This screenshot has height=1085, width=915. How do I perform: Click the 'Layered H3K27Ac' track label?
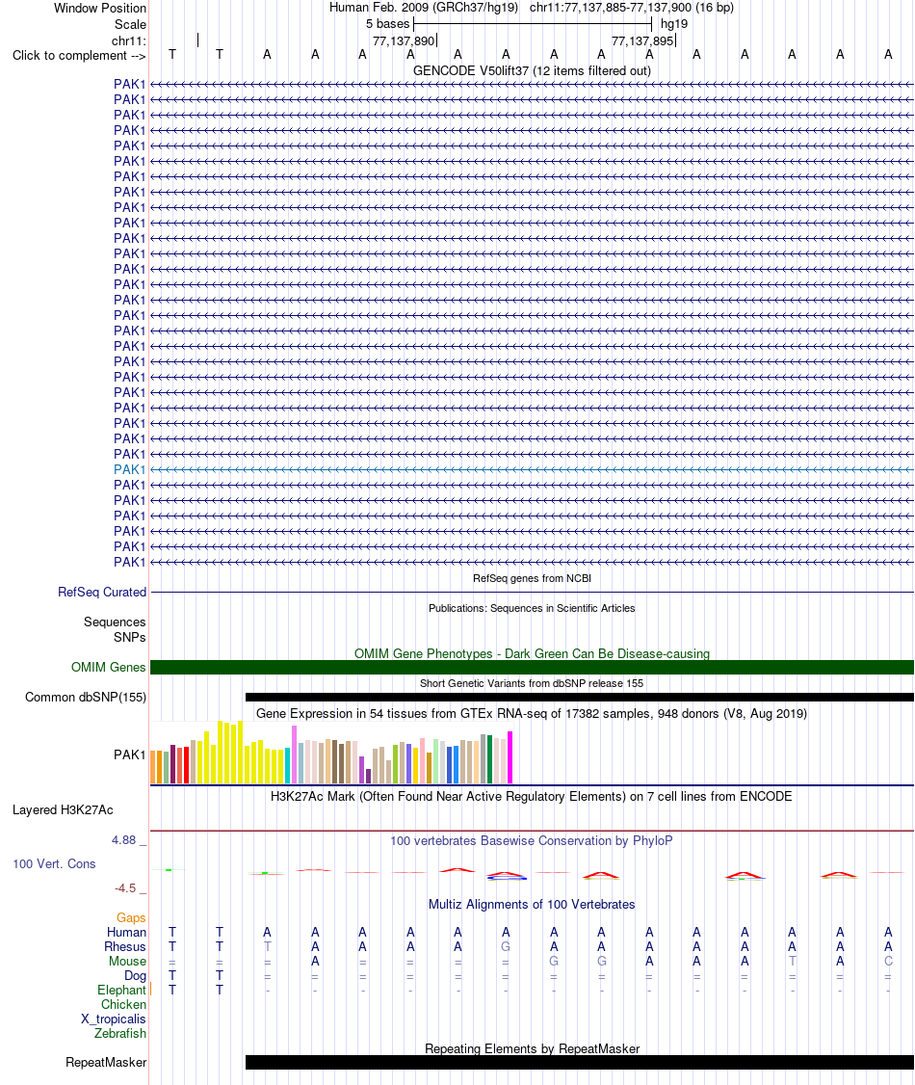tap(63, 809)
